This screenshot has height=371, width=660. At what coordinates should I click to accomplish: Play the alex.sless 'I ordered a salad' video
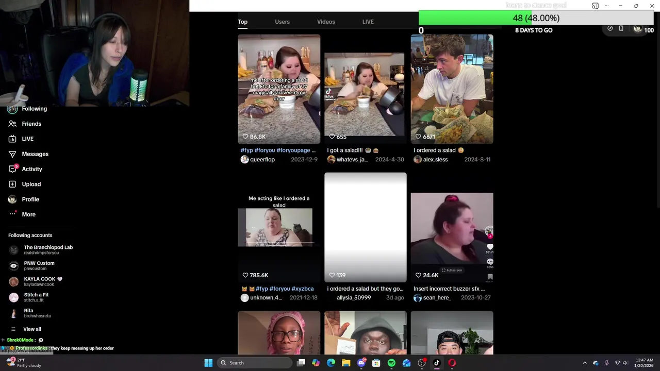click(x=452, y=89)
